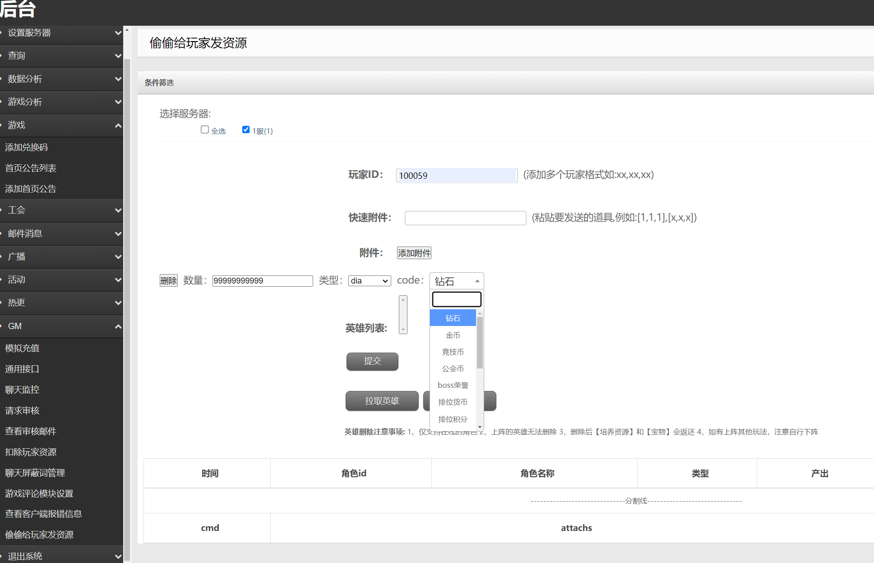
Task: Click the code list scroll-down arrow
Action: click(x=480, y=427)
